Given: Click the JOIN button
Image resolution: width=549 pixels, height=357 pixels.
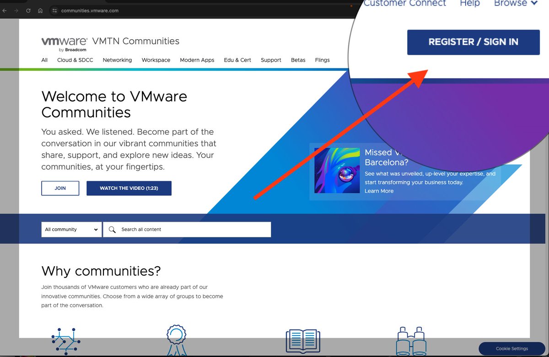Looking at the screenshot, I should point(60,188).
